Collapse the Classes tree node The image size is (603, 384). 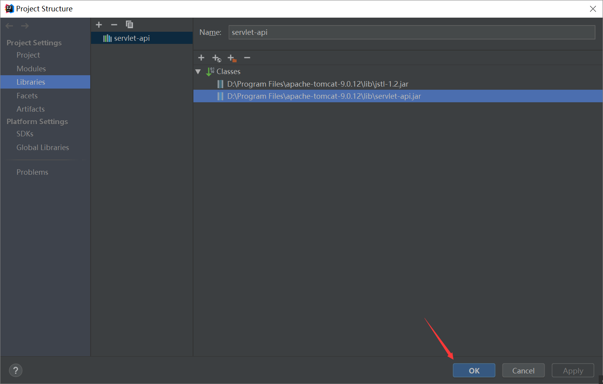pos(198,71)
